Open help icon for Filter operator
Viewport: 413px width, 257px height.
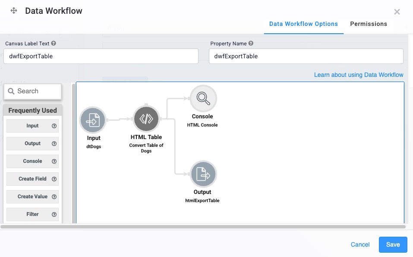coord(54,214)
